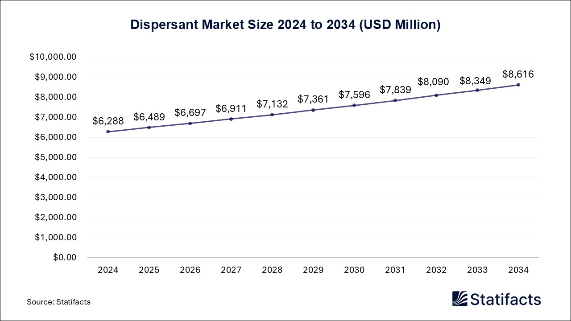Select the $6,697 data label
This screenshot has height=321, width=571.
190,112
